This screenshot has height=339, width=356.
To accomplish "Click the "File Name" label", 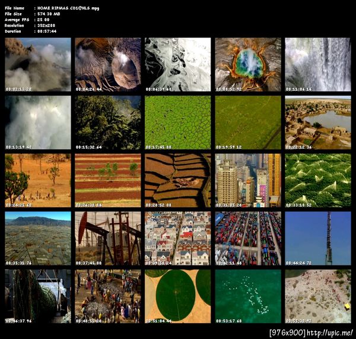I will (x=14, y=8).
